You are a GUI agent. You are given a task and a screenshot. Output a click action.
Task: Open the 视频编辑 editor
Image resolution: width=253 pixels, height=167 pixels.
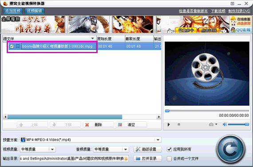point(34,11)
